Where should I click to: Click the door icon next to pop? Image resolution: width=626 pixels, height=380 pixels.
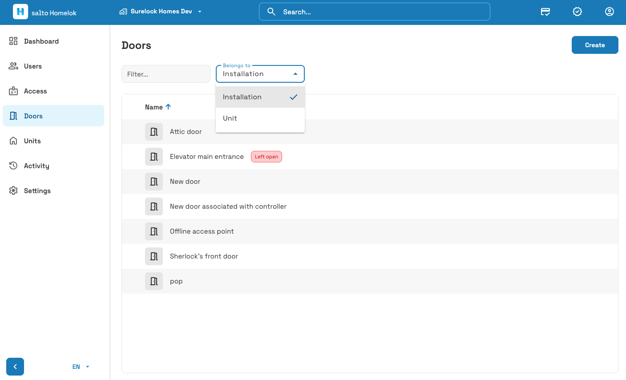(154, 281)
